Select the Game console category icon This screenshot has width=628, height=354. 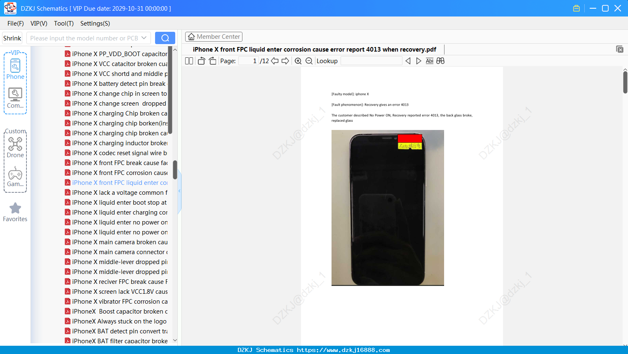15,177
